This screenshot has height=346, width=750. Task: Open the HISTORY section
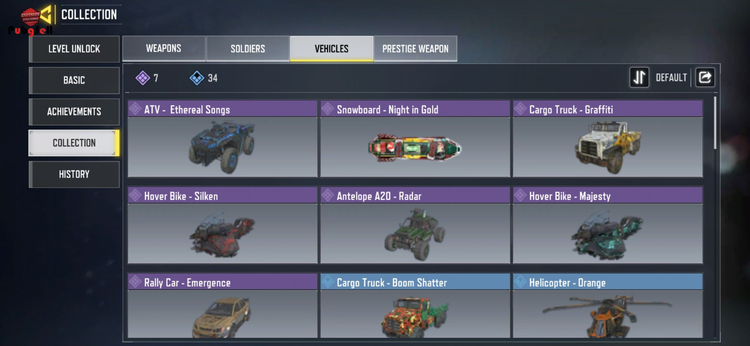pyautogui.click(x=74, y=174)
